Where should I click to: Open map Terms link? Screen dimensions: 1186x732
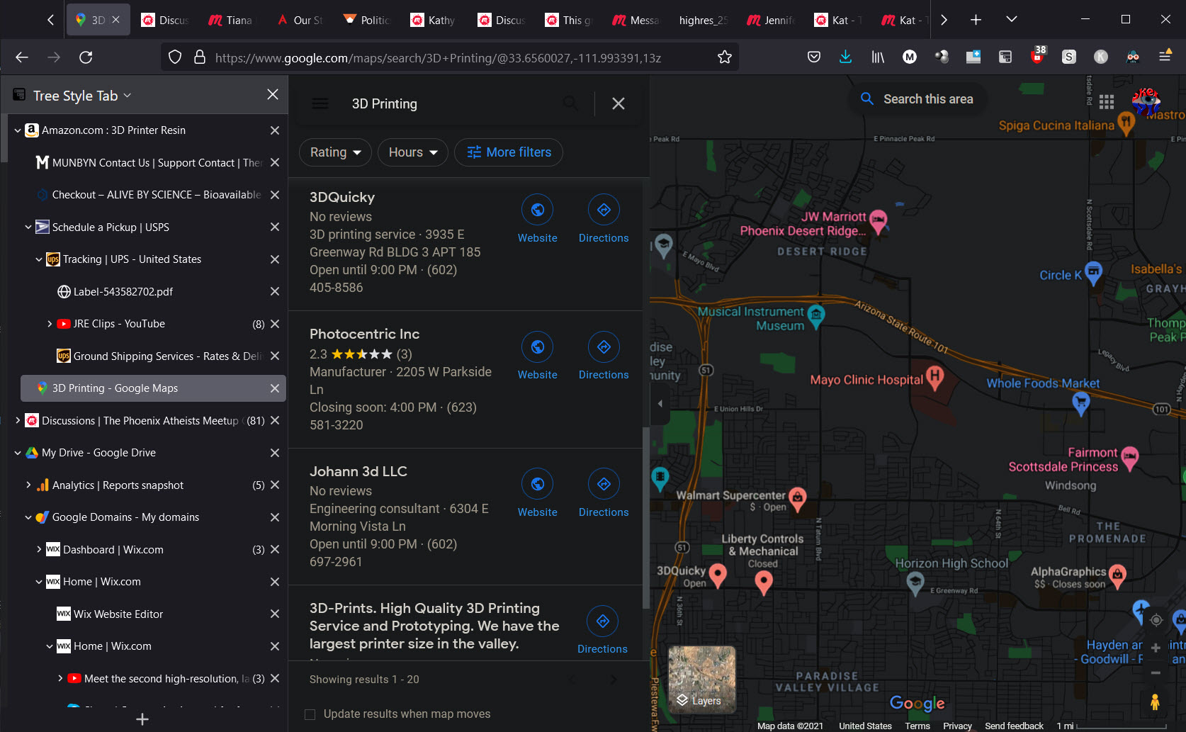pos(917,726)
